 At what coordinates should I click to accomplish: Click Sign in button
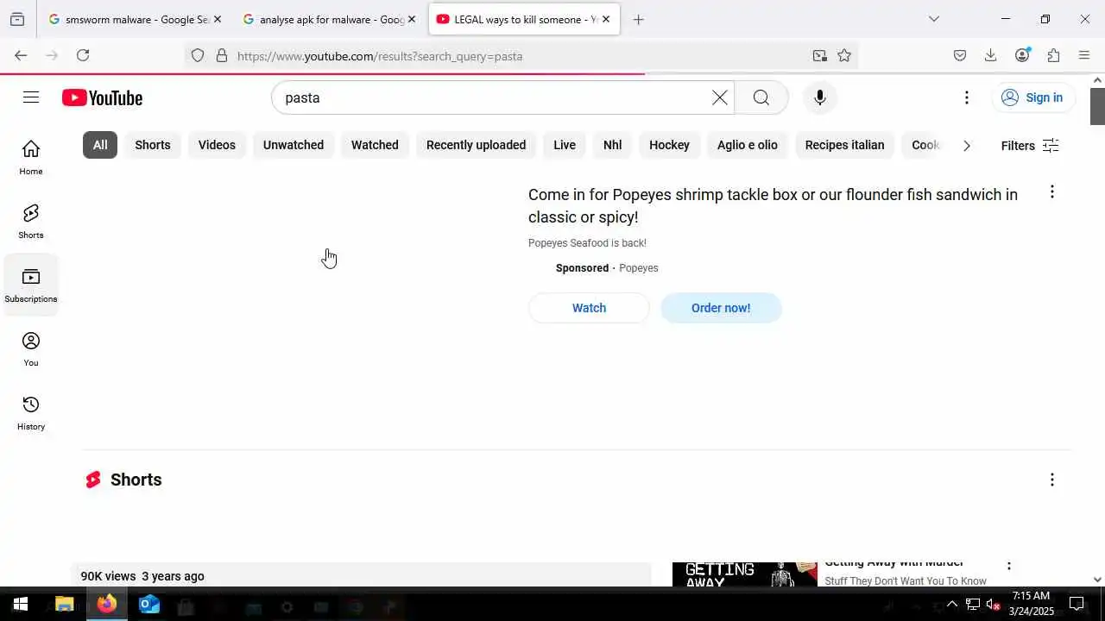[1032, 97]
